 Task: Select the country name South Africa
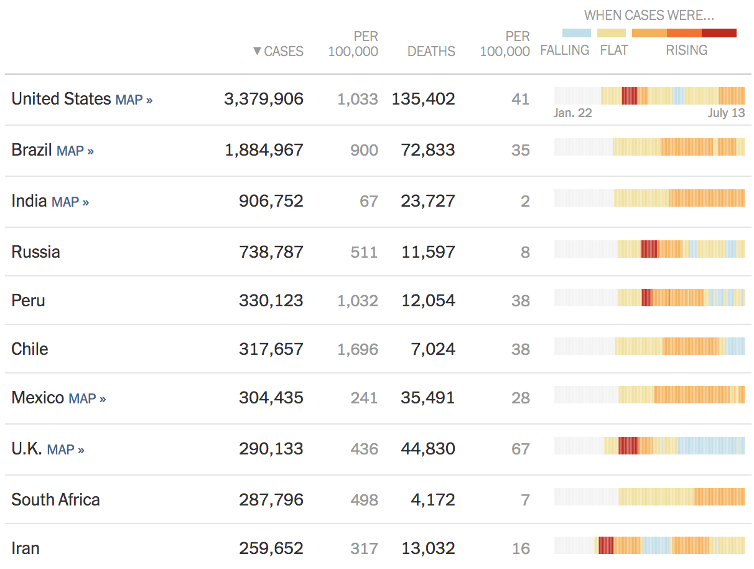(x=57, y=500)
